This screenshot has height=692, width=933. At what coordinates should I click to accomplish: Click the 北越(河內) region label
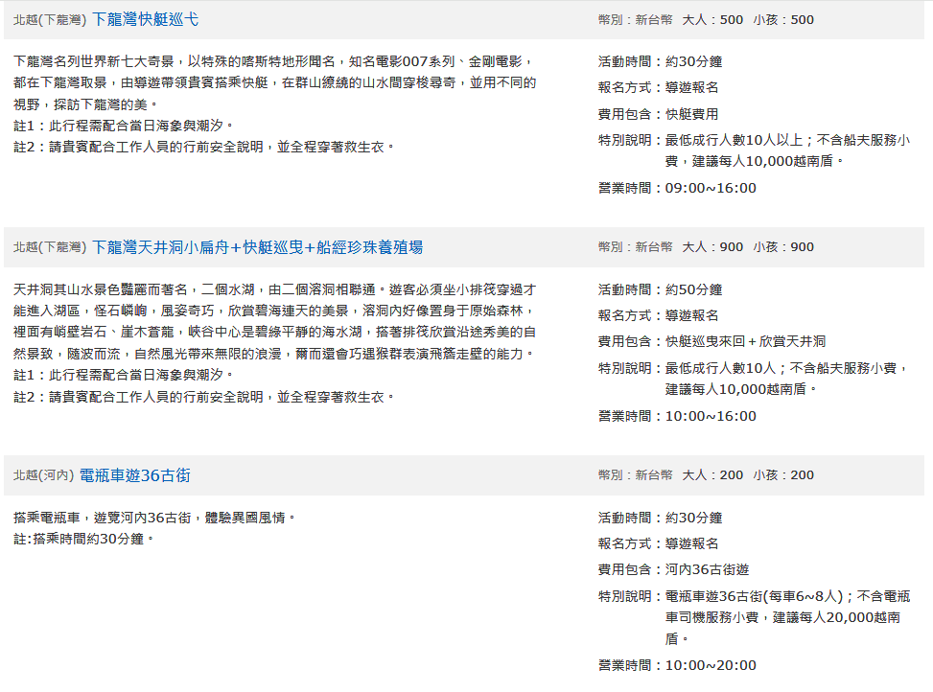[x=43, y=475]
